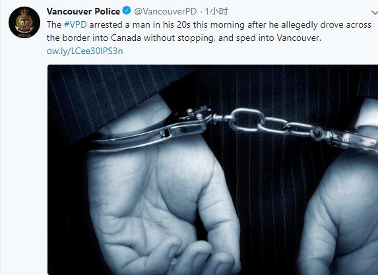Screen dimensions: 378x275
Task: Open the Vancouver Police profile name
Action: 83,11
